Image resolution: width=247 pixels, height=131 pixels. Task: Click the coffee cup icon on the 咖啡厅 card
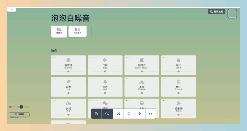[142, 60]
